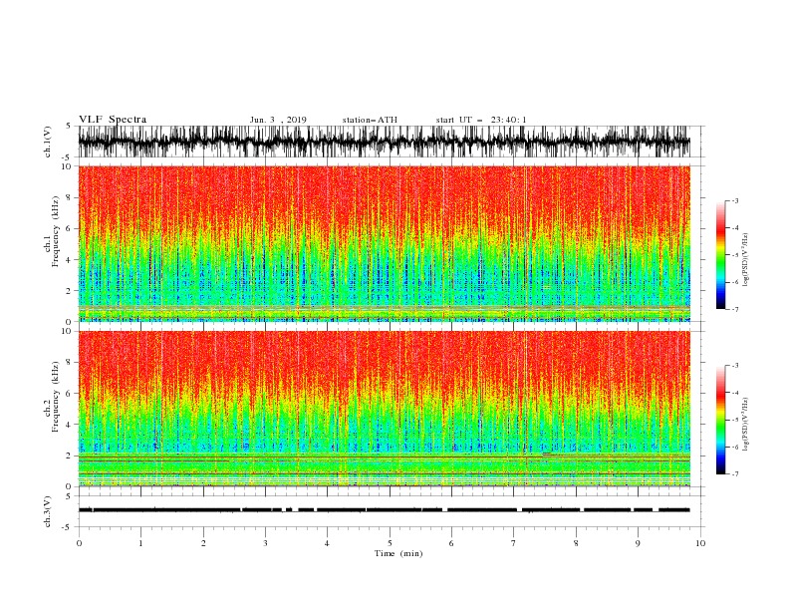Click the "-3" label on ch.1 colorbar
This screenshot has width=789, height=610.
tap(735, 200)
